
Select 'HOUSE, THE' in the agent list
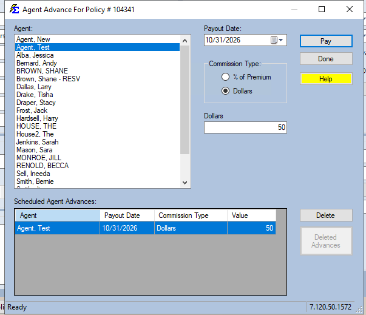point(97,126)
